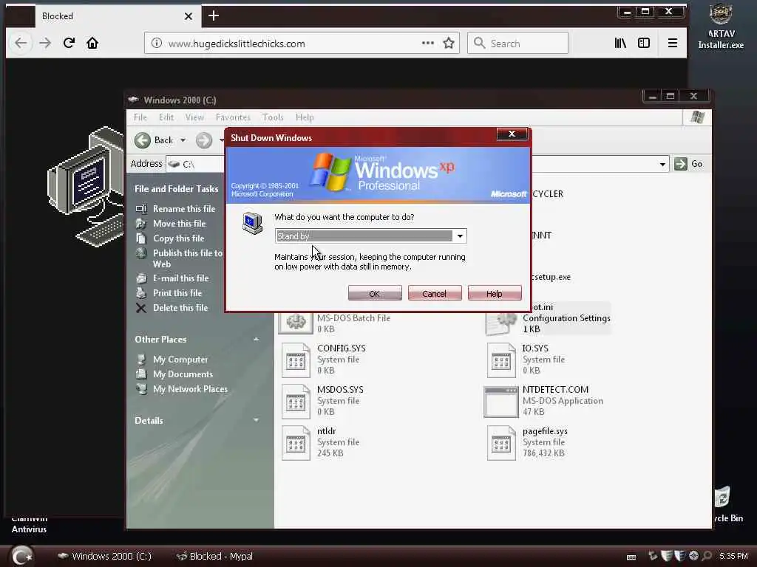
Task: Open the File menu in Explorer
Action: tap(140, 117)
